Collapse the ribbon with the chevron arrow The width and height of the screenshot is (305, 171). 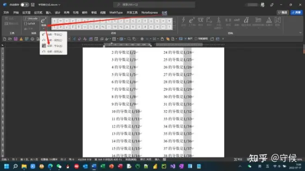pyautogui.click(x=300, y=33)
